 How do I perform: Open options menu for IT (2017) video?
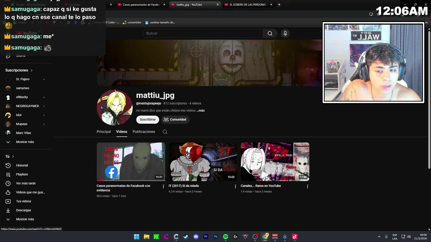(235, 186)
